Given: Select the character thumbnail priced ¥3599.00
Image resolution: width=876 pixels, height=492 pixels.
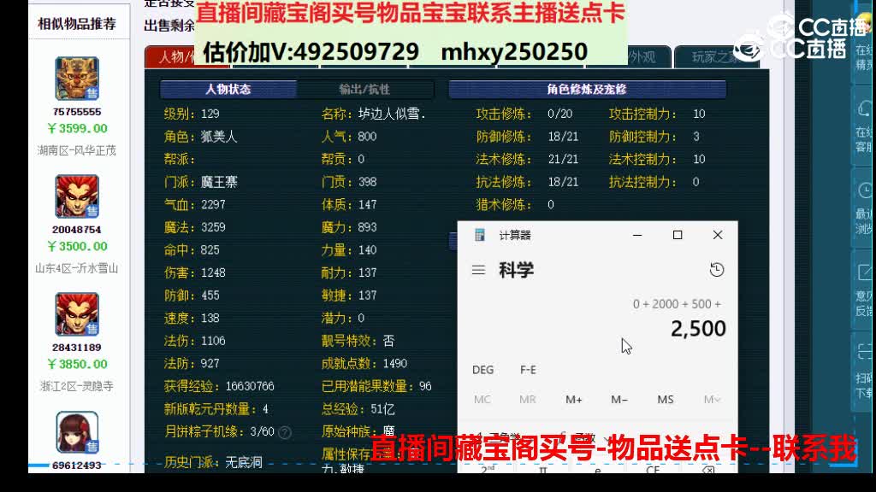Looking at the screenshot, I should (x=77, y=77).
